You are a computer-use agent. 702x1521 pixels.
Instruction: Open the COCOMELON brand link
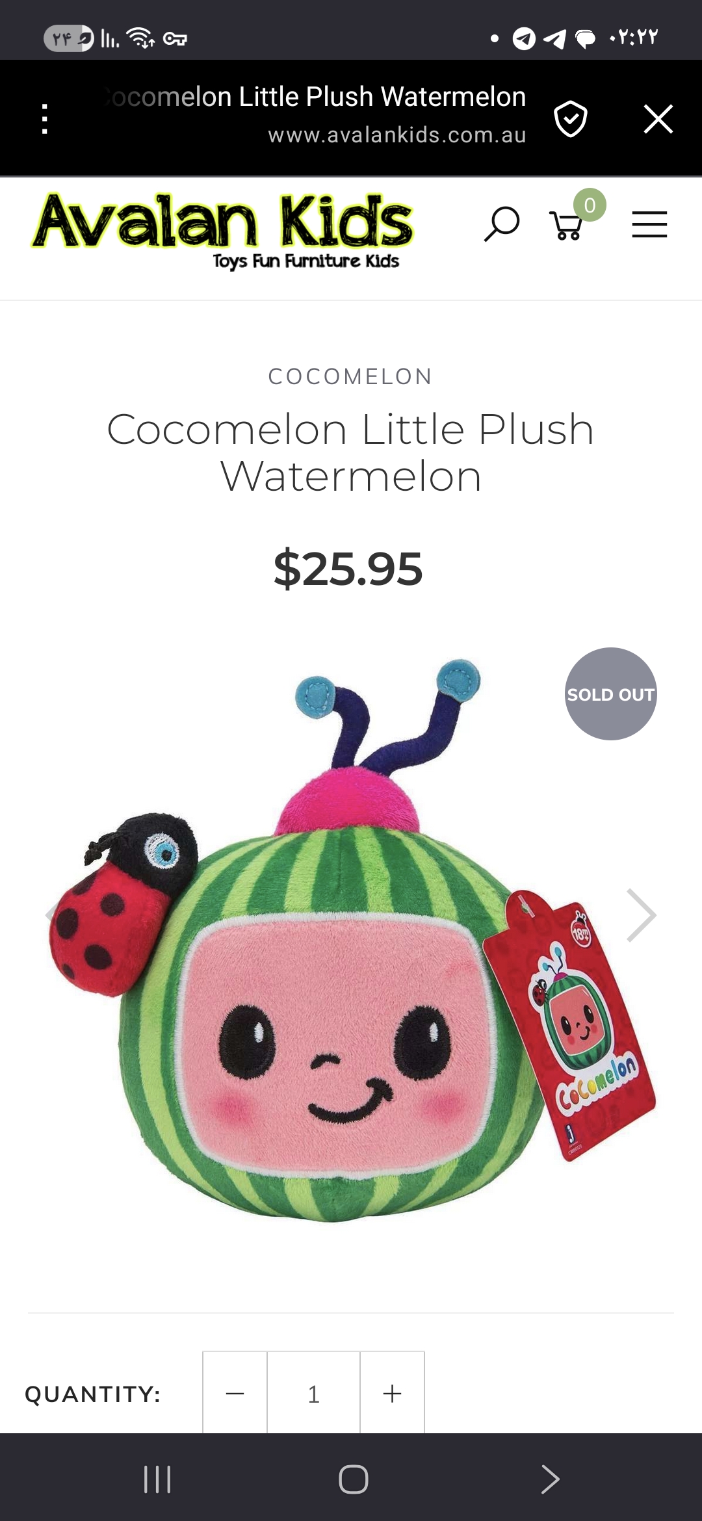pos(350,376)
